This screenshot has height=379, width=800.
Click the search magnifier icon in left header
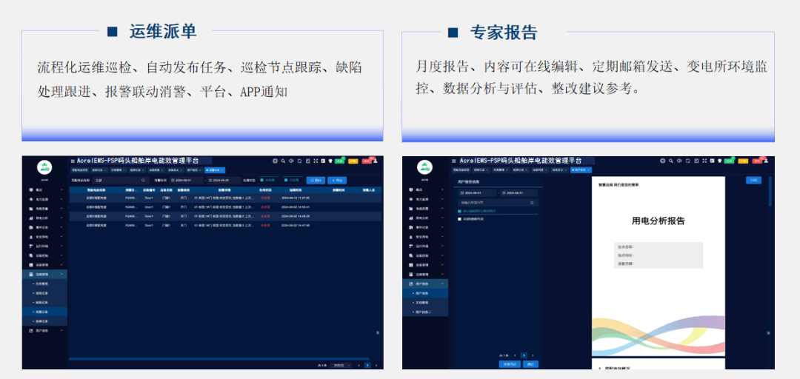282,161
